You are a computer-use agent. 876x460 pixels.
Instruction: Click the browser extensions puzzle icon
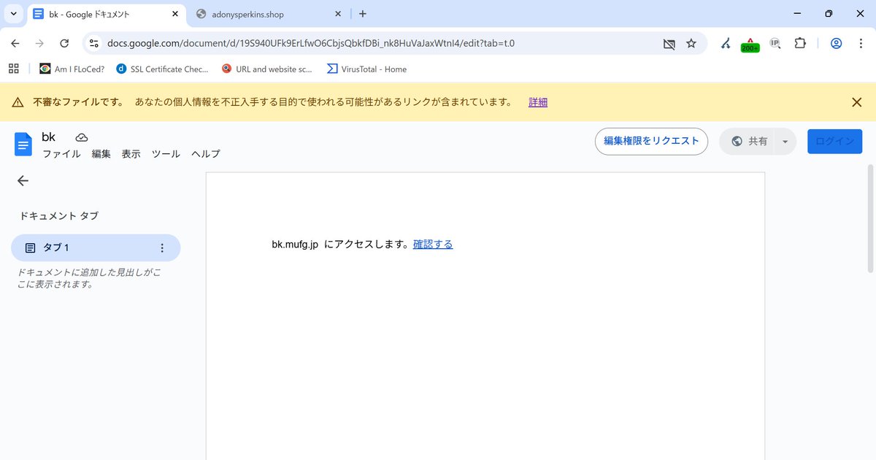click(x=800, y=43)
